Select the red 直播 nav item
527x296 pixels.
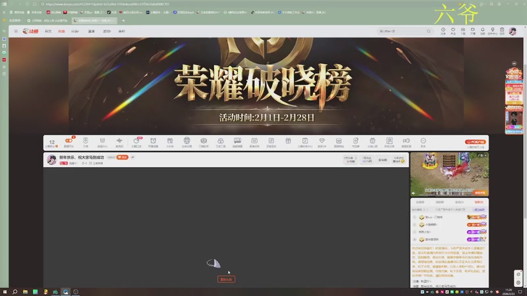click(x=61, y=31)
